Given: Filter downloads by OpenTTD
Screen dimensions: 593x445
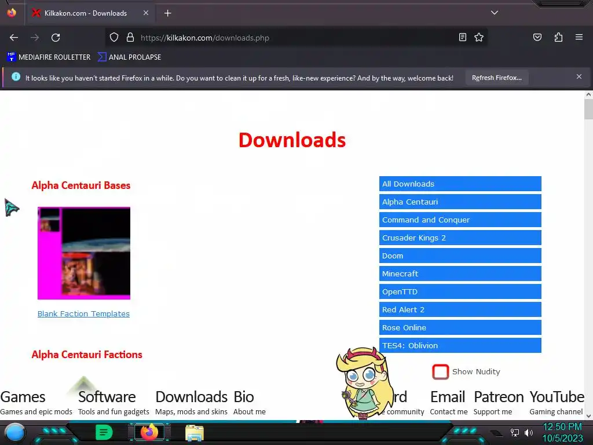Looking at the screenshot, I should click(460, 292).
